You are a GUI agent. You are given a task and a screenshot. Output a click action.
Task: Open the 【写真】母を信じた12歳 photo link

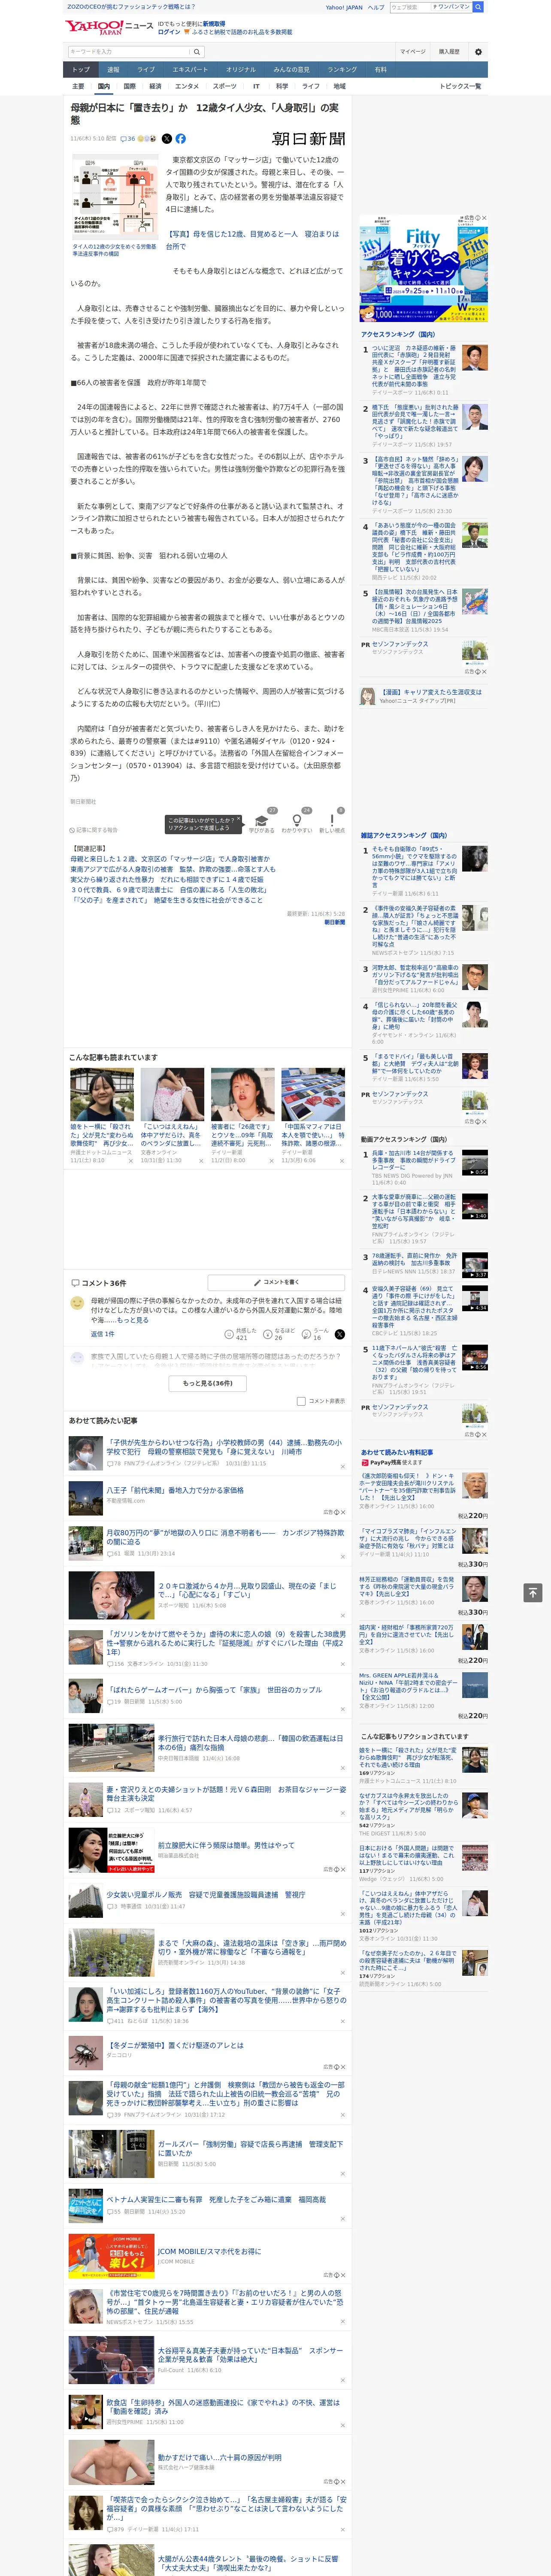pos(252,240)
